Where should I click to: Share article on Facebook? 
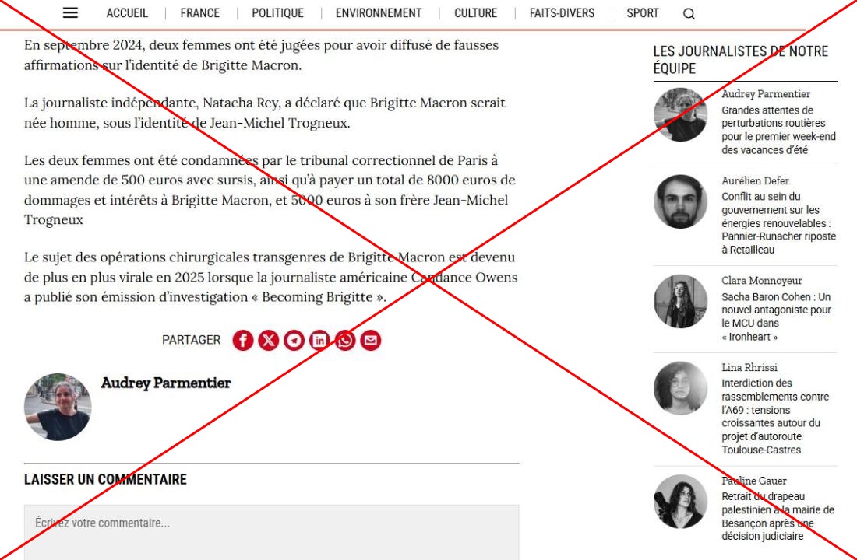[242, 340]
